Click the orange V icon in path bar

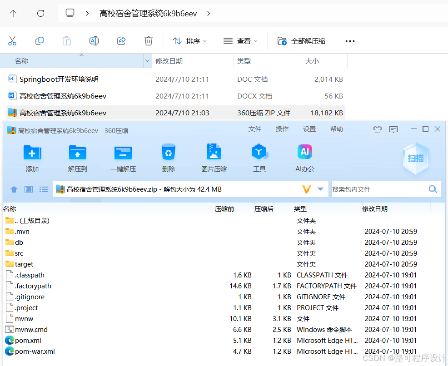(x=307, y=189)
